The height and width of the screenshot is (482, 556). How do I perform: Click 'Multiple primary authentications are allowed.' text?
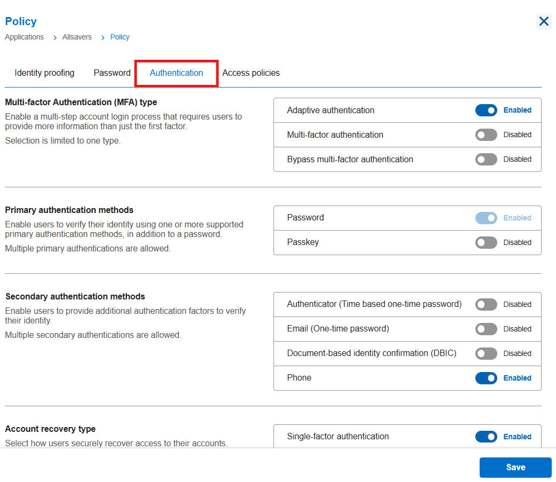(88, 248)
